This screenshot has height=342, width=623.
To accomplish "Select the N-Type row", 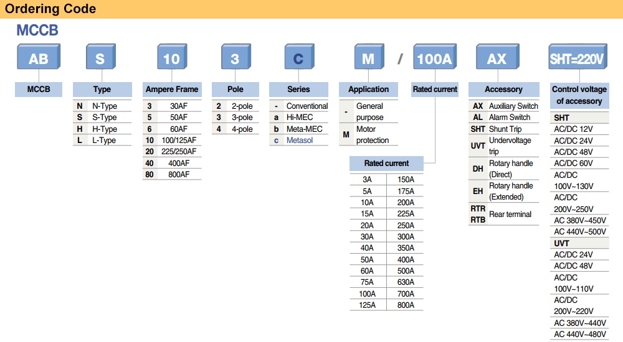I will coord(102,106).
